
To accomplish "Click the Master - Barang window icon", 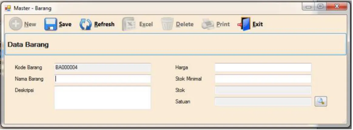I will click(8, 8).
